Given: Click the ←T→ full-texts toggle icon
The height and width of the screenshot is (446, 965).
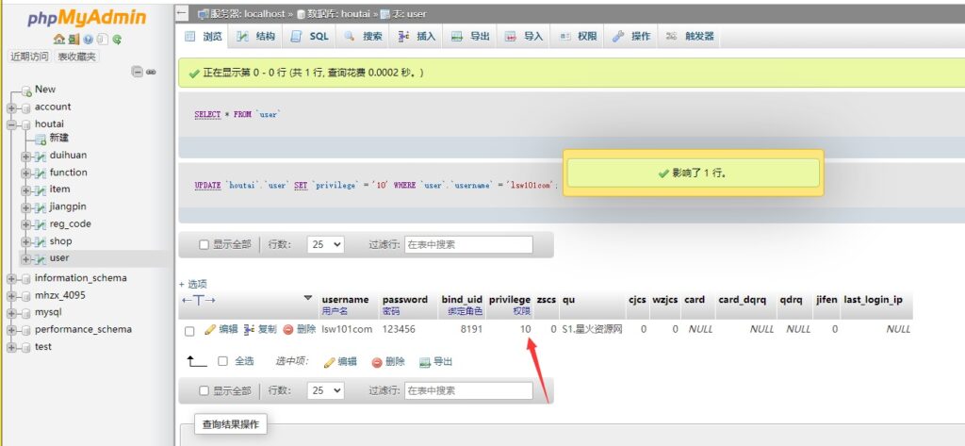Looking at the screenshot, I should (198, 300).
